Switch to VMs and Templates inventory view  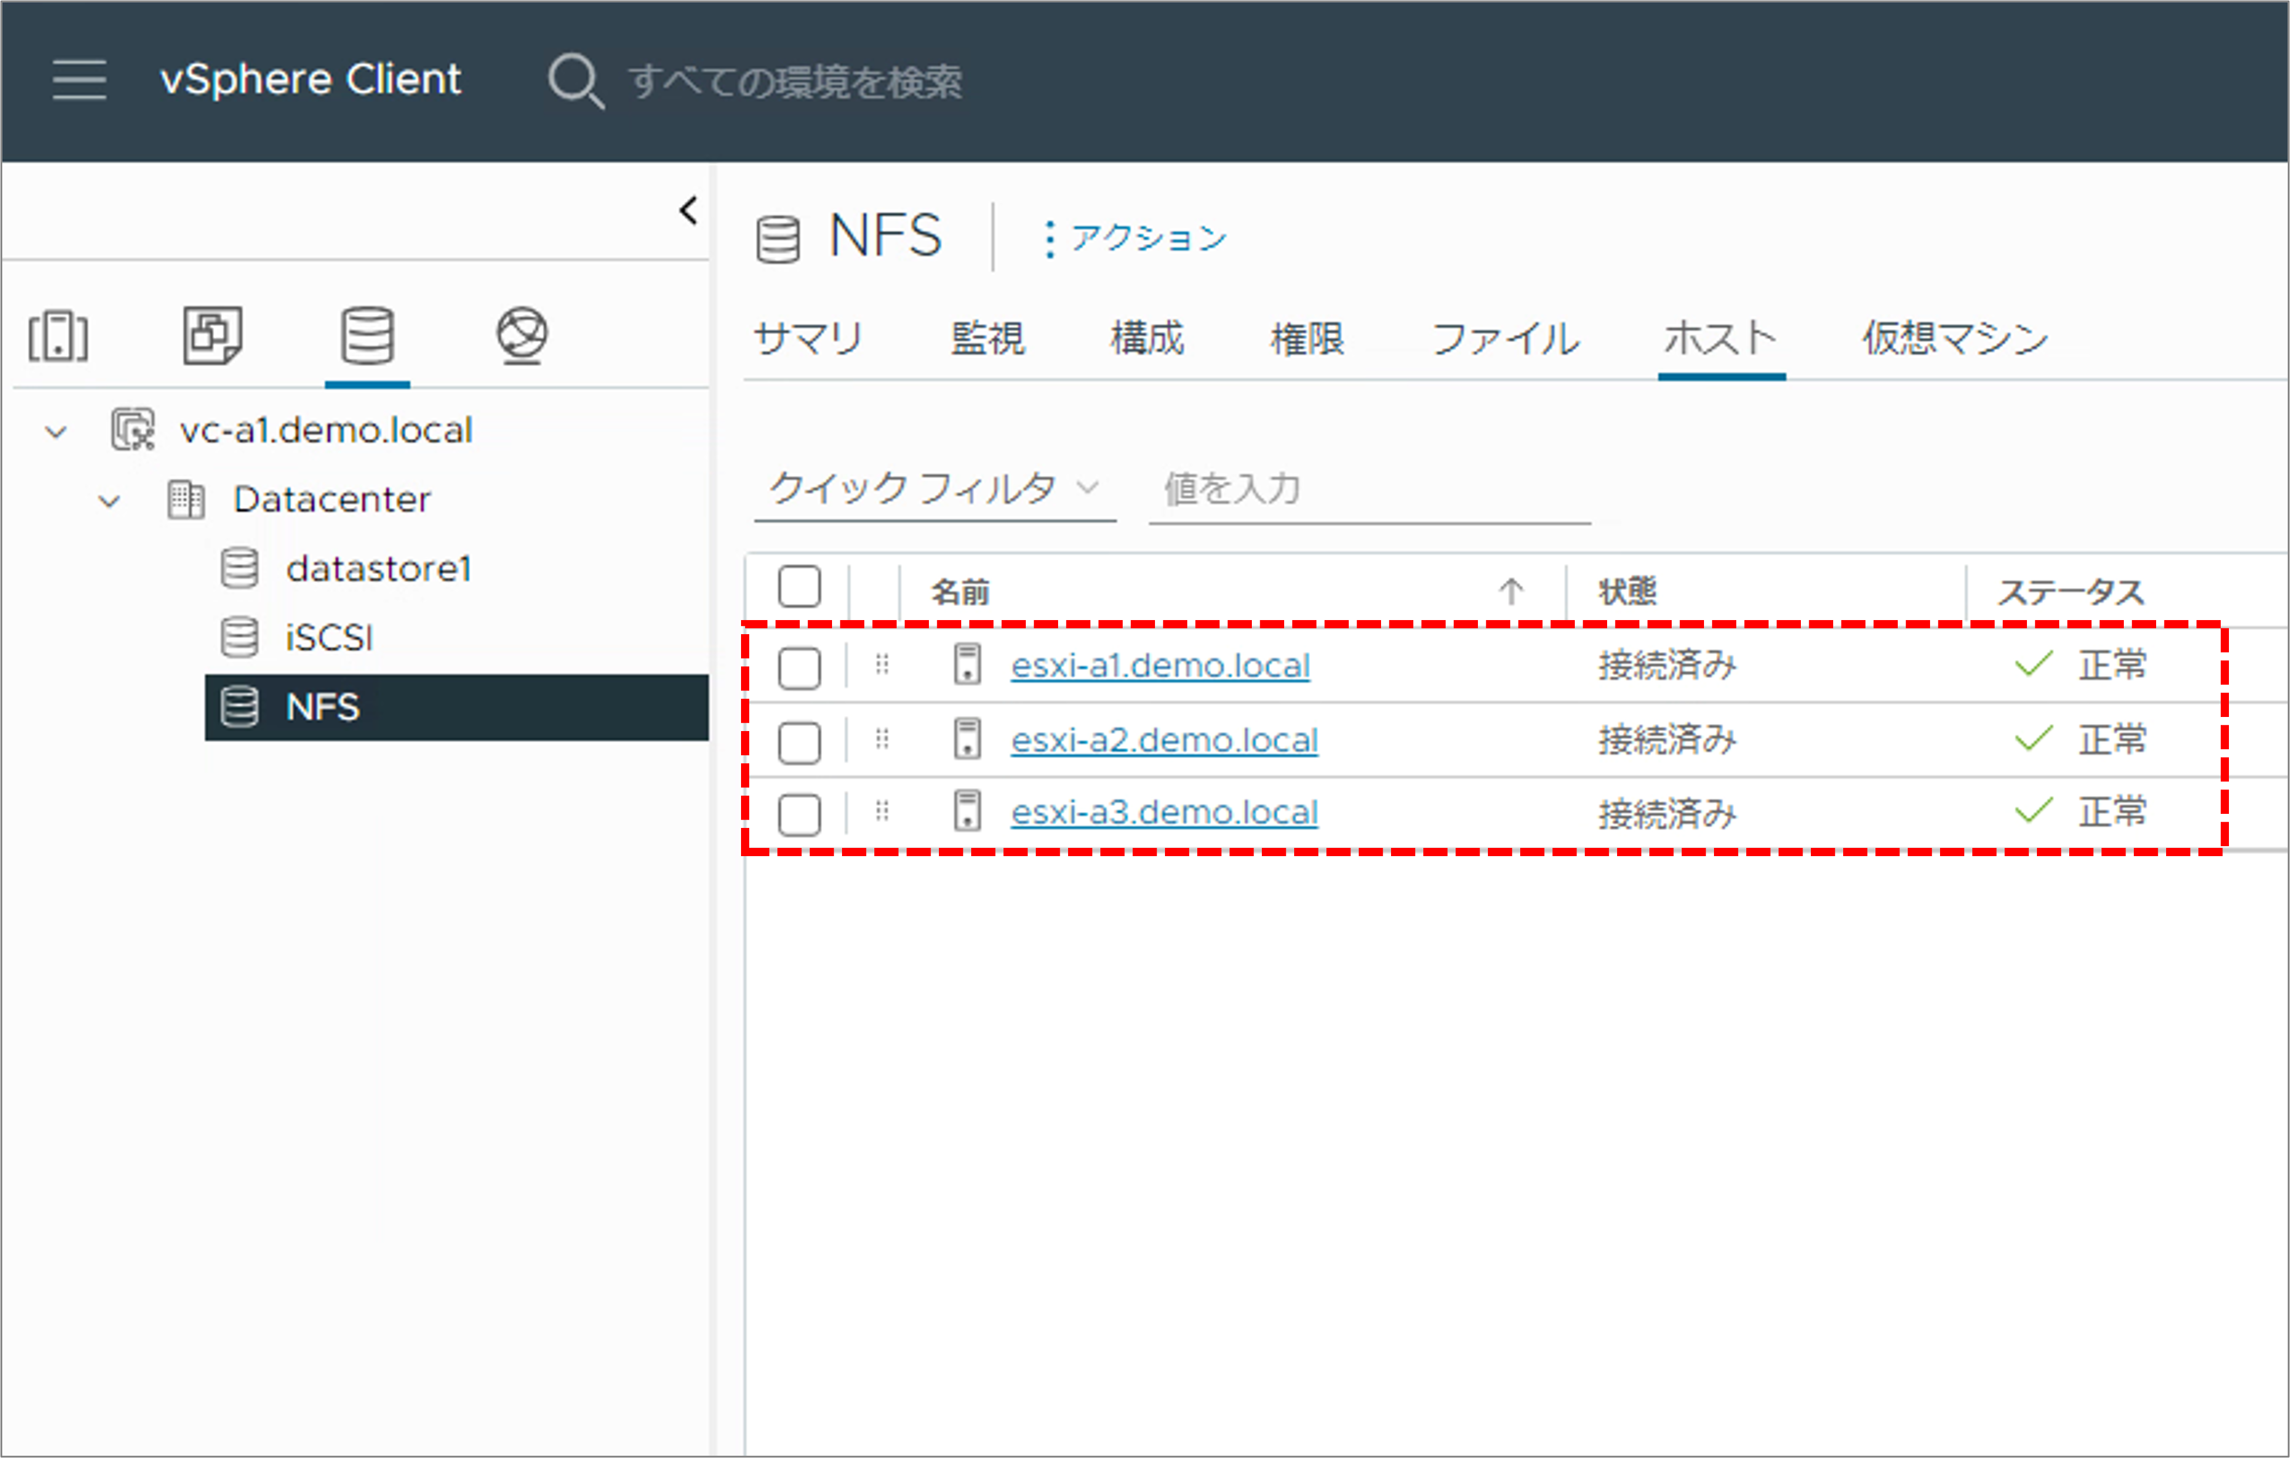(213, 335)
